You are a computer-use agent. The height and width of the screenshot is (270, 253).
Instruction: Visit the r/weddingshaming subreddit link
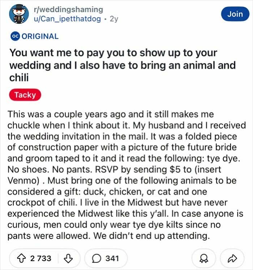tap(68, 9)
